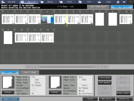Click the page thumbnail scrollbar track
The width and height of the screenshot is (134, 101).
tap(67, 67)
